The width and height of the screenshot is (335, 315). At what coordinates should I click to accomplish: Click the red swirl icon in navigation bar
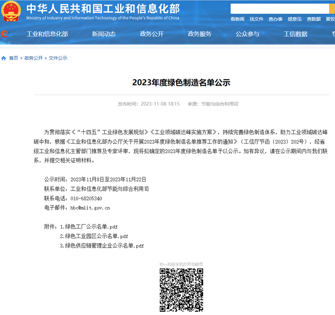[x=4, y=34]
